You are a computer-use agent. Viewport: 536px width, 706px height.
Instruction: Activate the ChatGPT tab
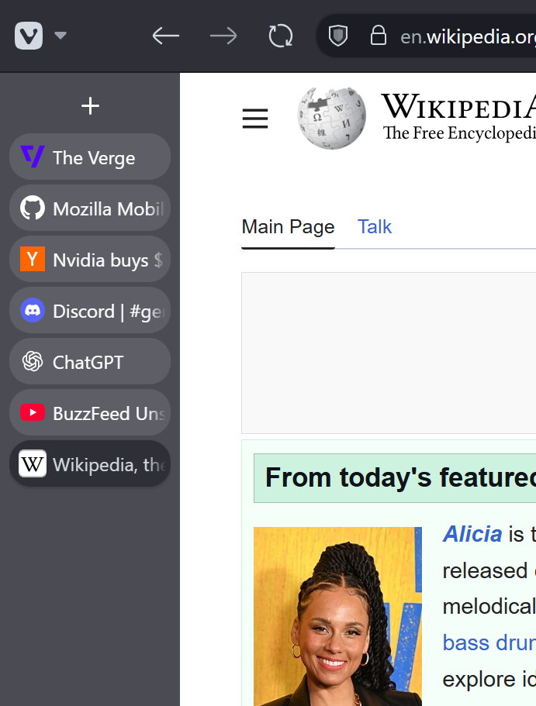point(90,362)
